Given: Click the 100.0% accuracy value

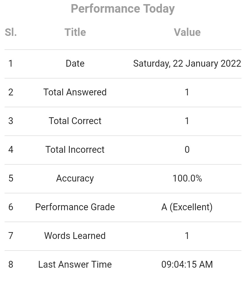Looking at the screenshot, I should point(187,178).
